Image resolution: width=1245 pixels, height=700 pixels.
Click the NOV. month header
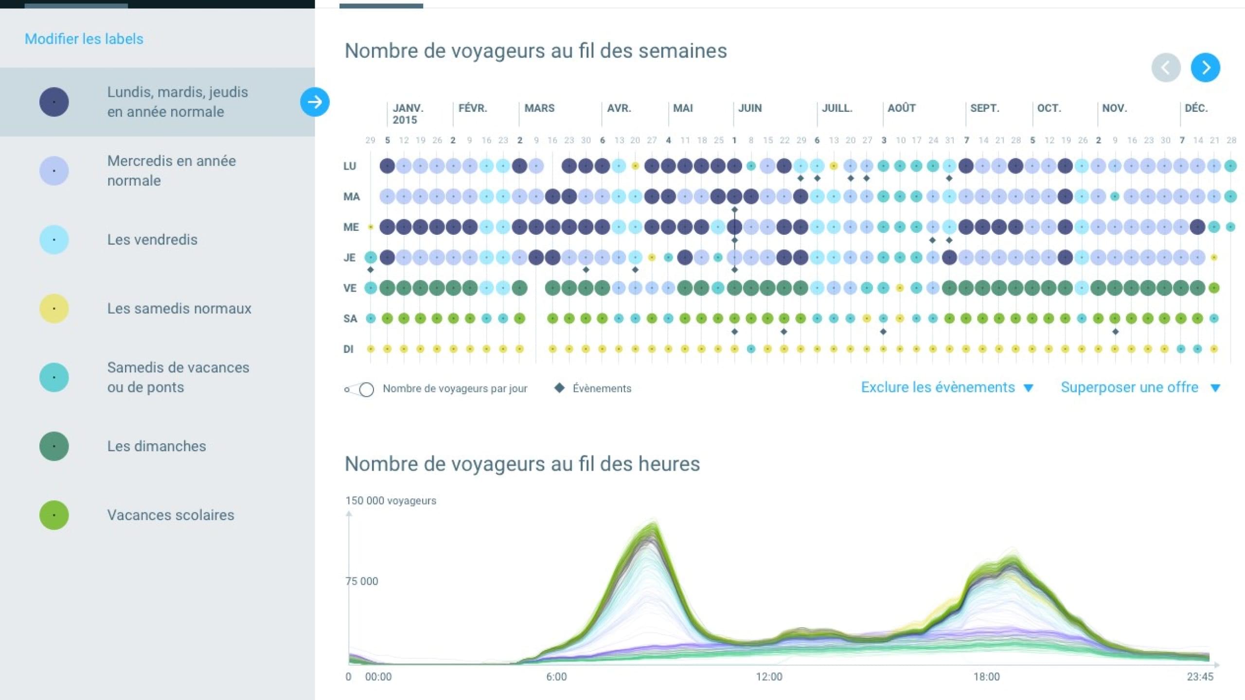tap(1115, 108)
